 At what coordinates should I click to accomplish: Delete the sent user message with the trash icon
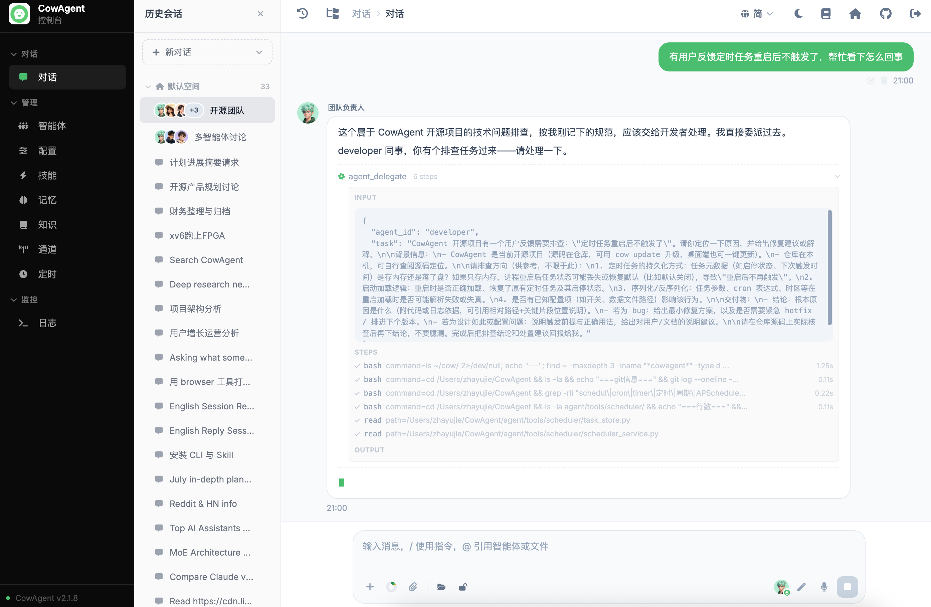coord(884,80)
